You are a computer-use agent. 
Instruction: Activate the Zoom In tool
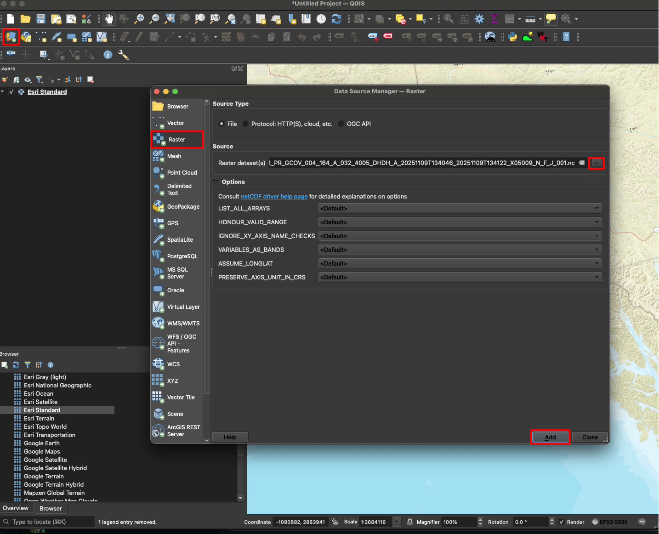click(x=139, y=19)
